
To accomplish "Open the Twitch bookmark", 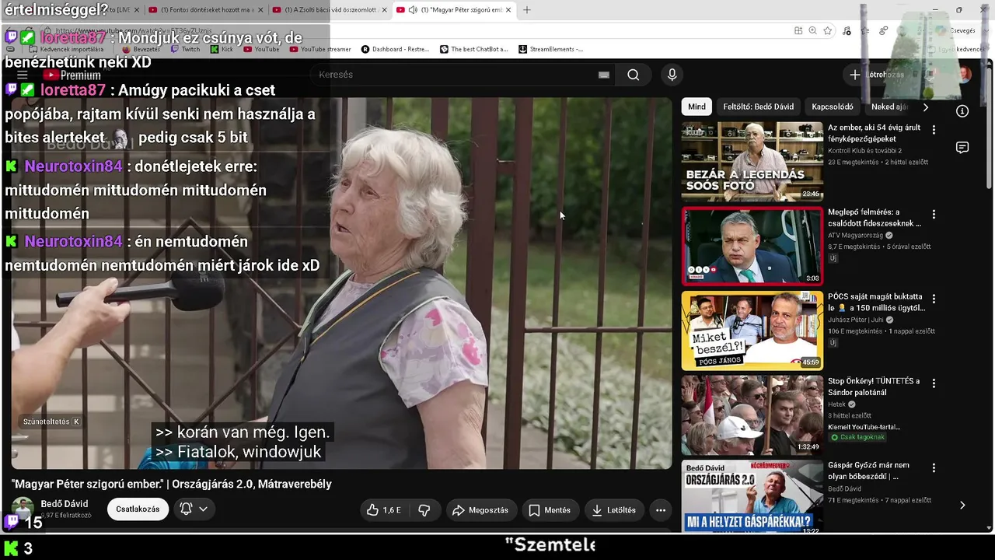I will pyautogui.click(x=184, y=49).
